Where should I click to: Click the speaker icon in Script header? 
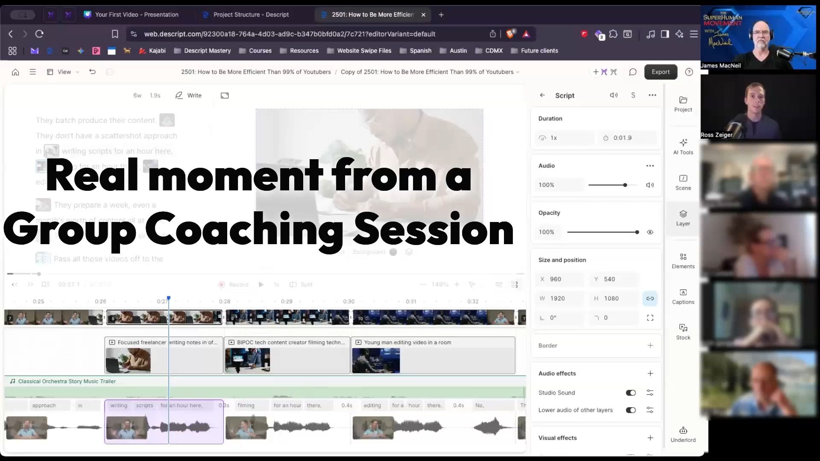(x=614, y=95)
